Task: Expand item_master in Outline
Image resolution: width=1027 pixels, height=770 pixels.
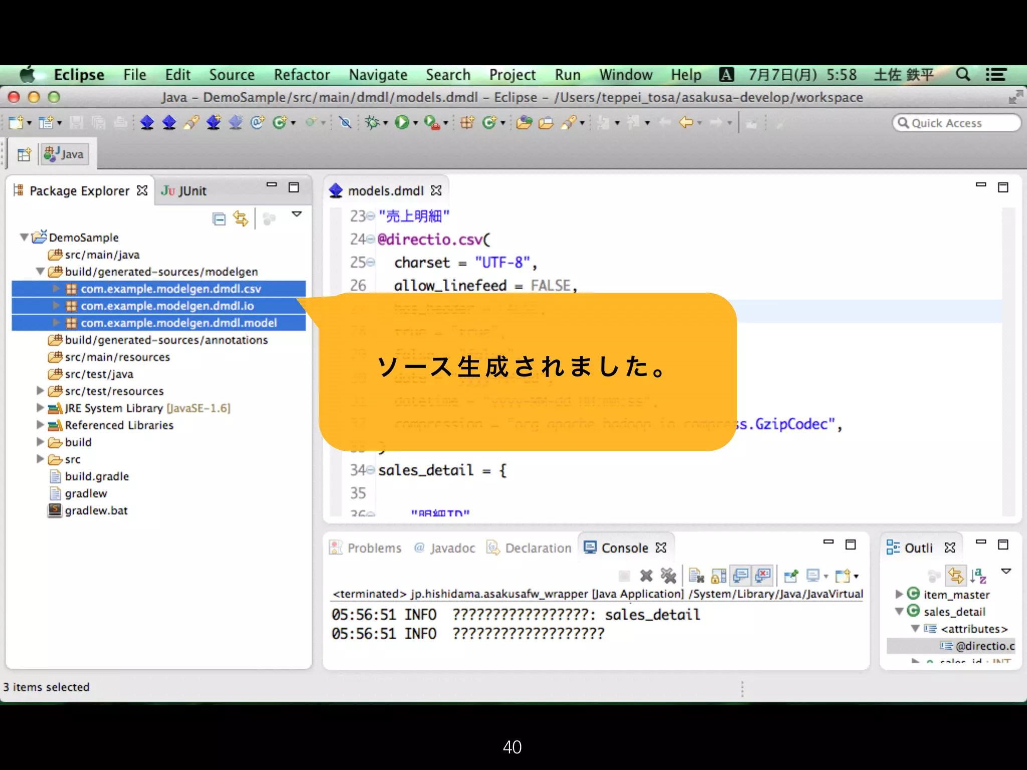Action: (899, 594)
